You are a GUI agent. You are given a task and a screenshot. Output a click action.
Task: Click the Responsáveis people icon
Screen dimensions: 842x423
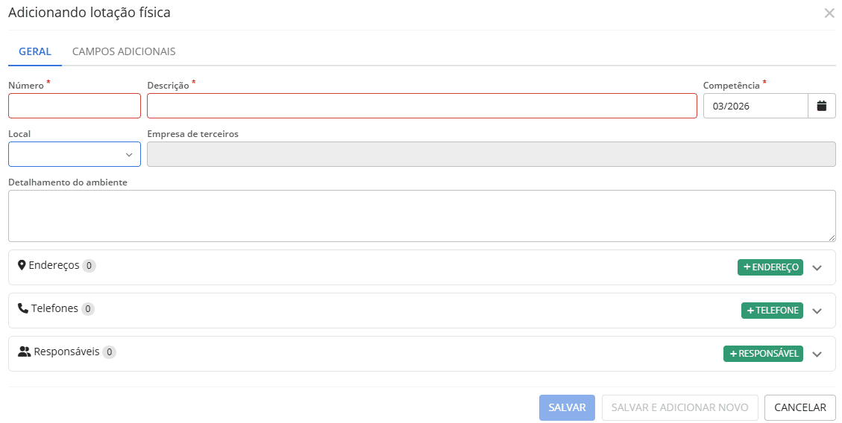(x=25, y=352)
